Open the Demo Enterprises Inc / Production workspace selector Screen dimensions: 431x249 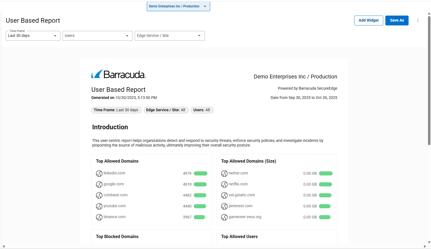178,6
